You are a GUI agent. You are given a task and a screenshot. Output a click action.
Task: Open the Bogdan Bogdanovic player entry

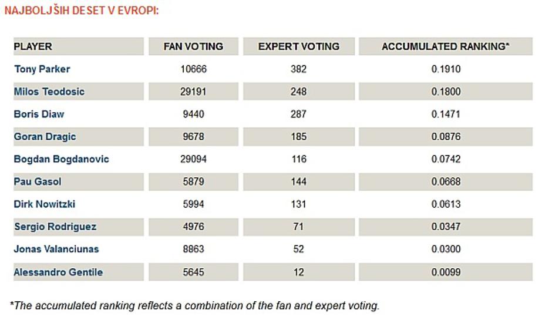(x=61, y=159)
